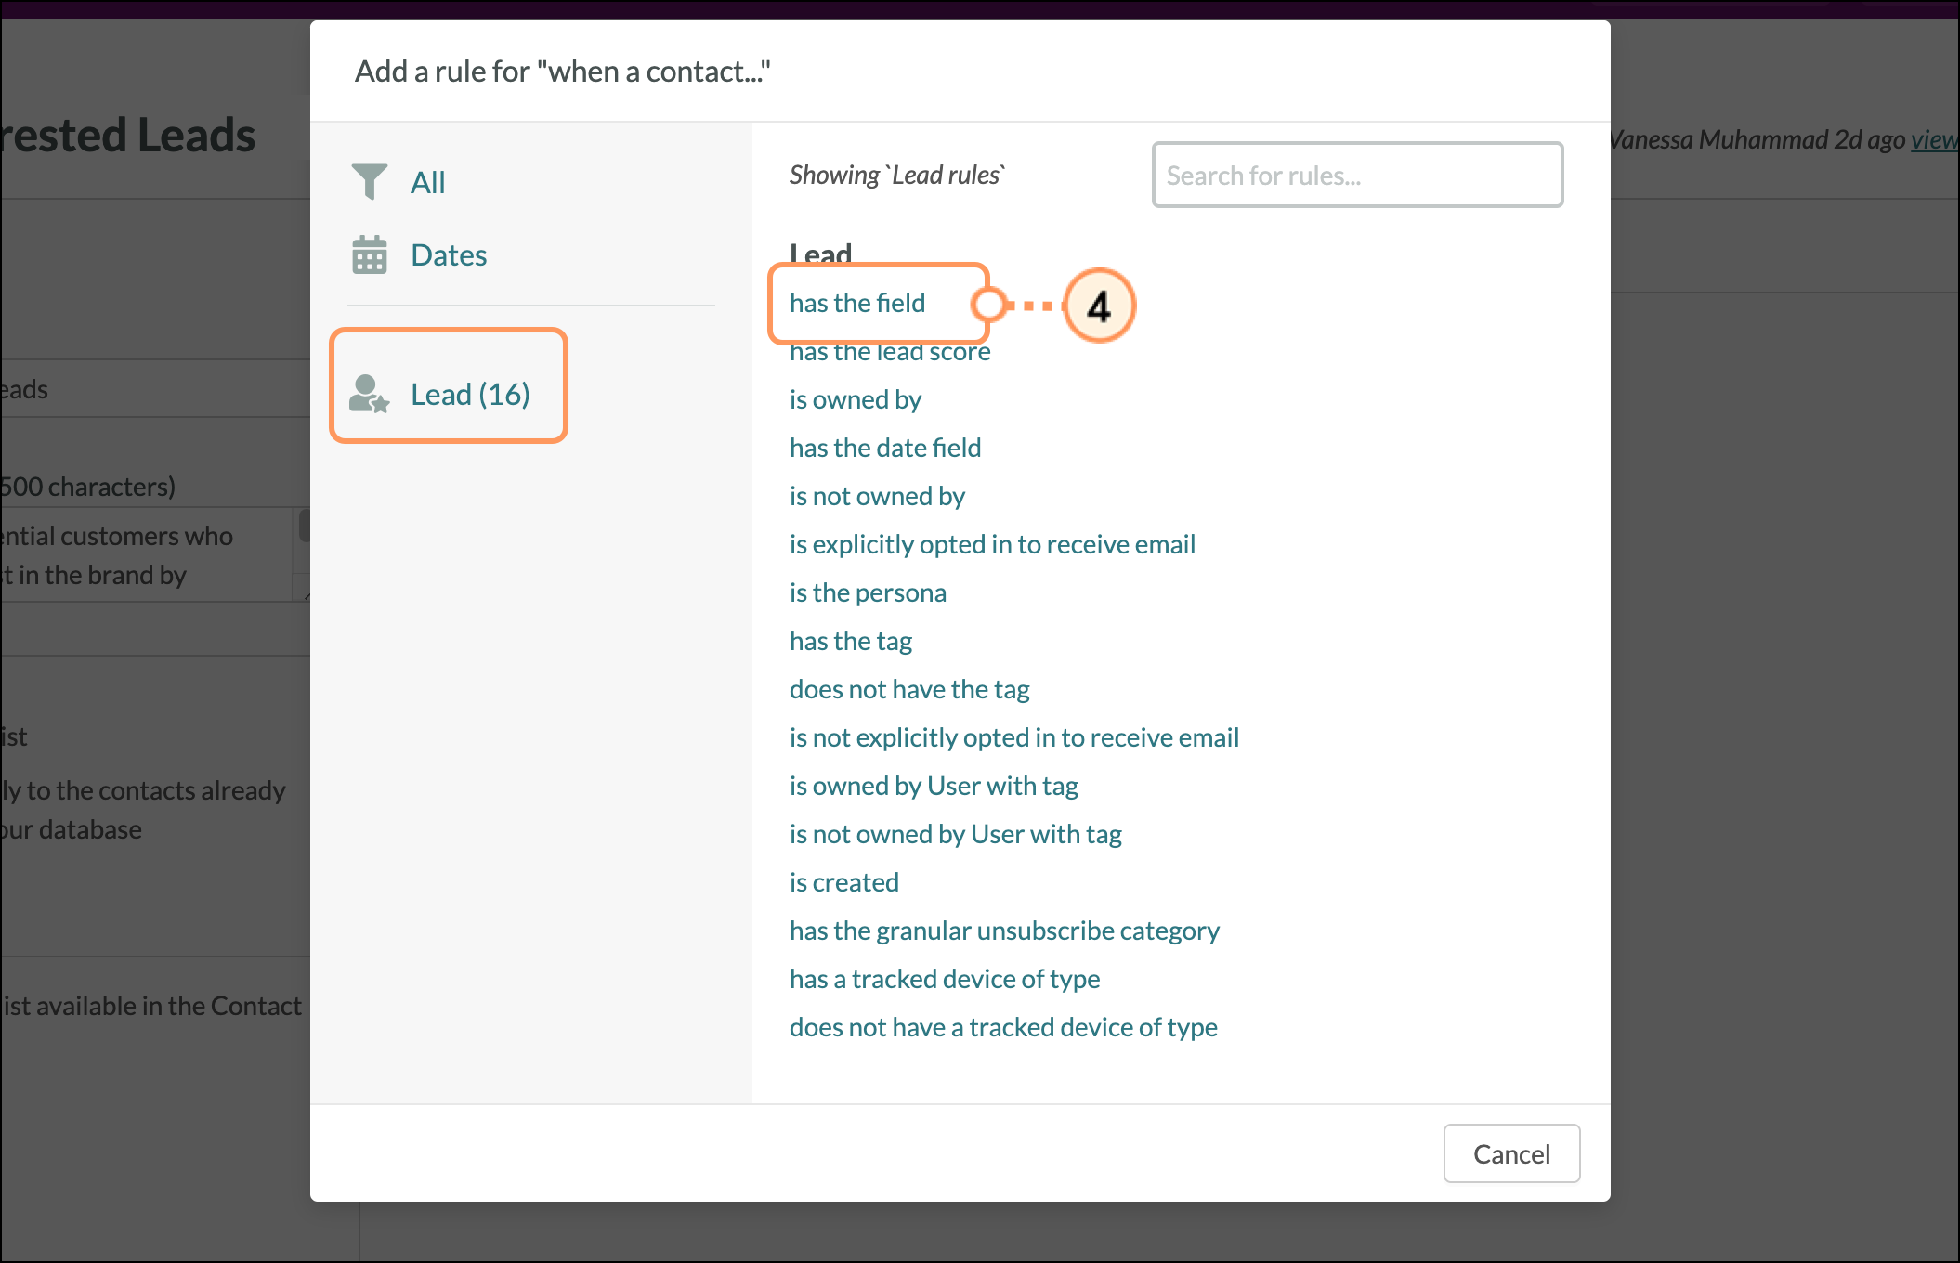Viewport: 1960px width, 1263px height.
Task: Choose 'is created' rule
Action: tap(843, 882)
